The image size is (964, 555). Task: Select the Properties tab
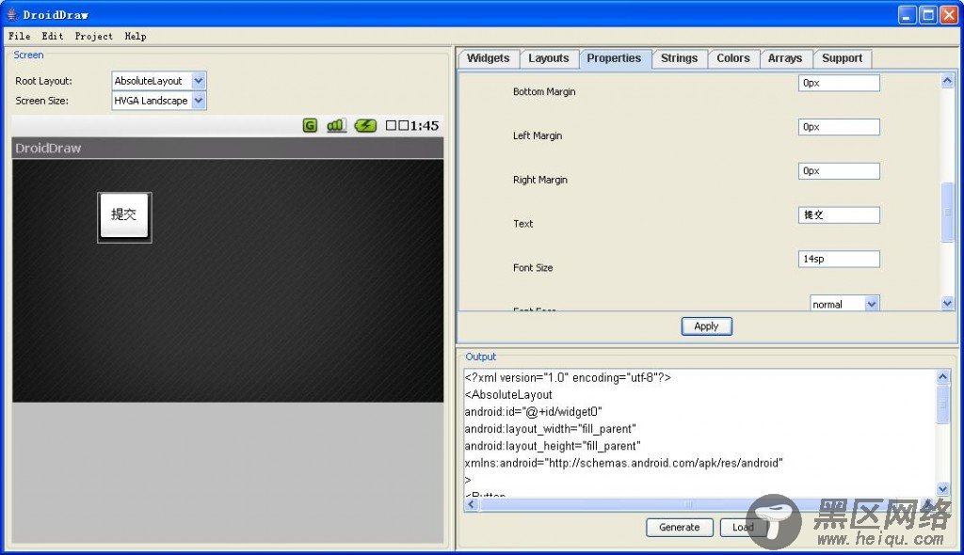pyautogui.click(x=614, y=58)
